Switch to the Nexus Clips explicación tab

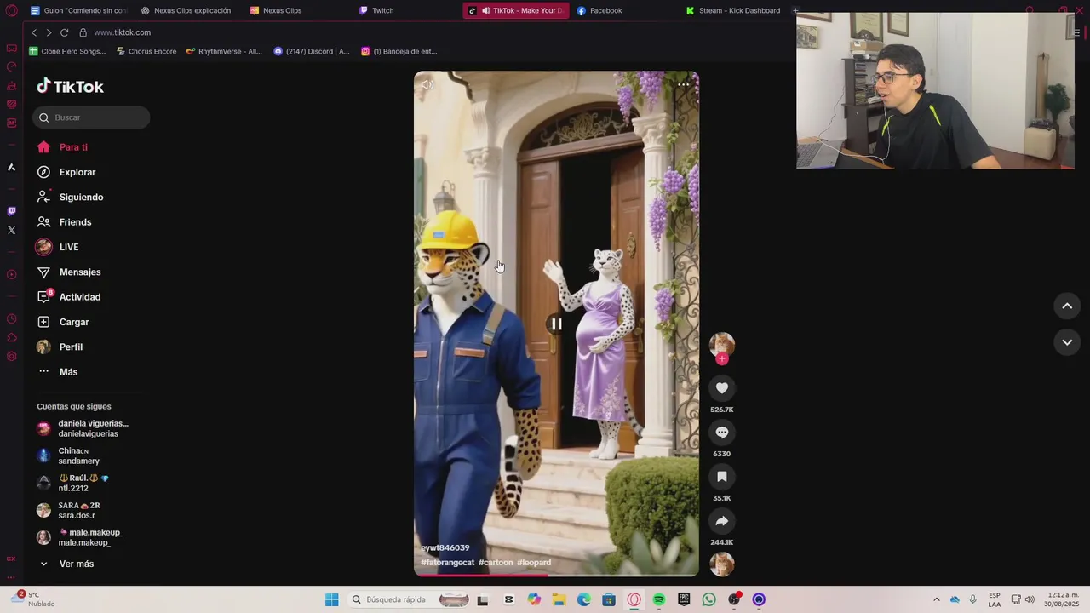point(186,10)
